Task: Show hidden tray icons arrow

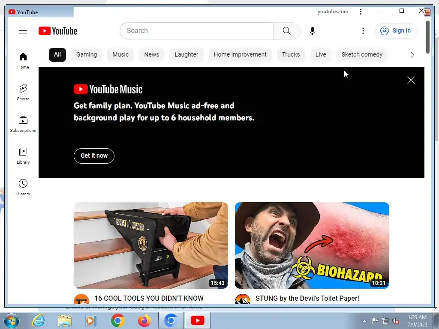Action: pyautogui.click(x=364, y=321)
